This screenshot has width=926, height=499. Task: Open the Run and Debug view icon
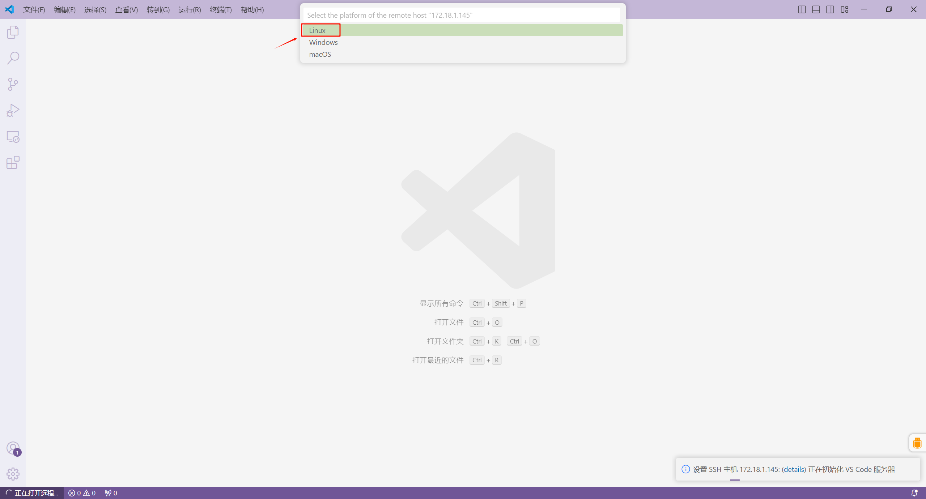tap(13, 110)
